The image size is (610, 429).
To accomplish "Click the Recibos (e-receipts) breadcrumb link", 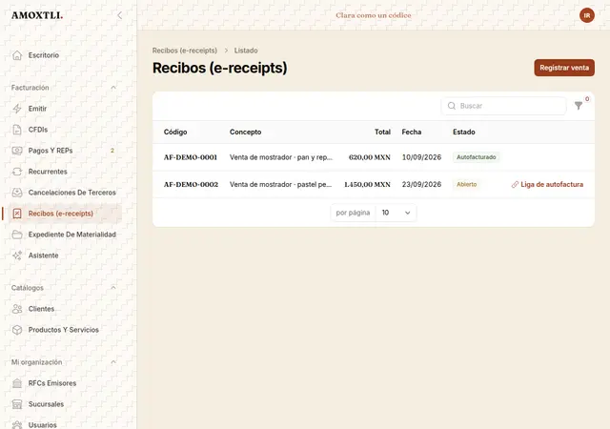I will 184,51.
